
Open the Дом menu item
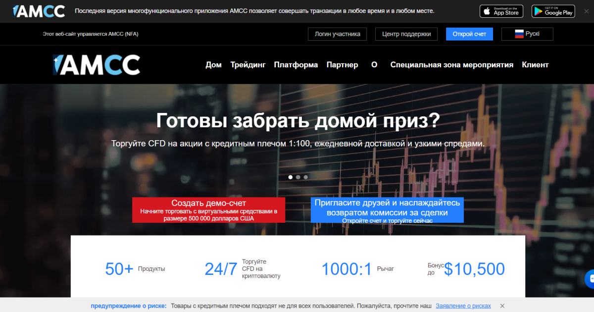tap(214, 65)
